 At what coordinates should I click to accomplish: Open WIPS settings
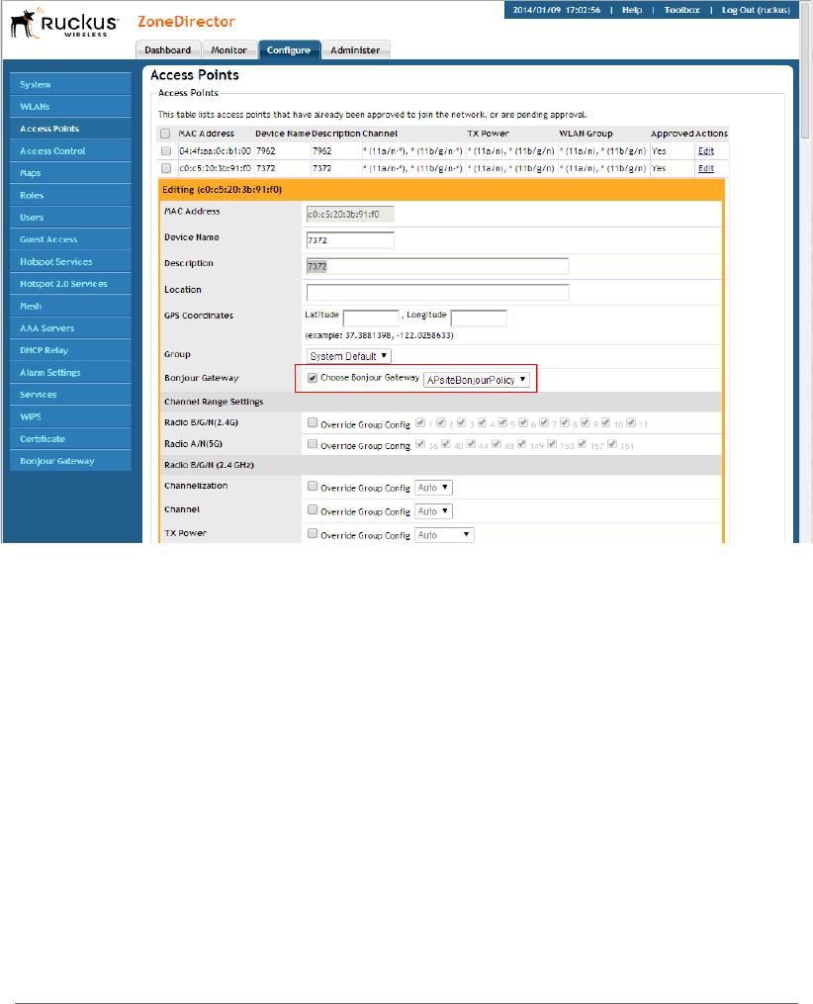coord(70,416)
